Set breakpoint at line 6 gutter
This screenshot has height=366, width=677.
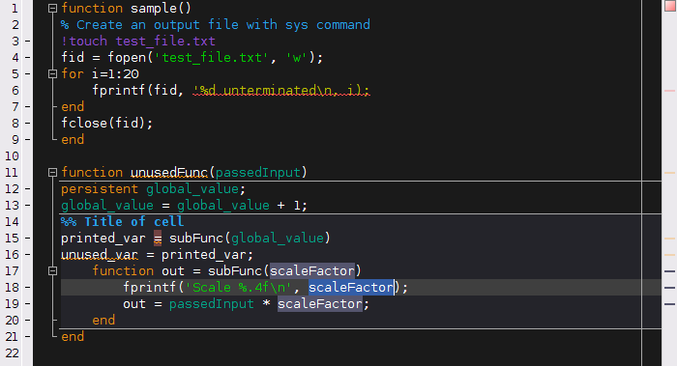pyautogui.click(x=27, y=91)
